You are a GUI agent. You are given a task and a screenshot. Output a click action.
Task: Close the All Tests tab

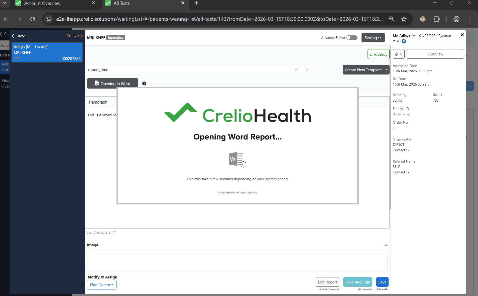coord(183,3)
